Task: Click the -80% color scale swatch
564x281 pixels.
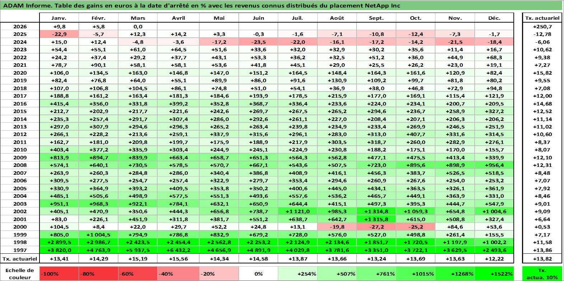Action: coord(98,273)
